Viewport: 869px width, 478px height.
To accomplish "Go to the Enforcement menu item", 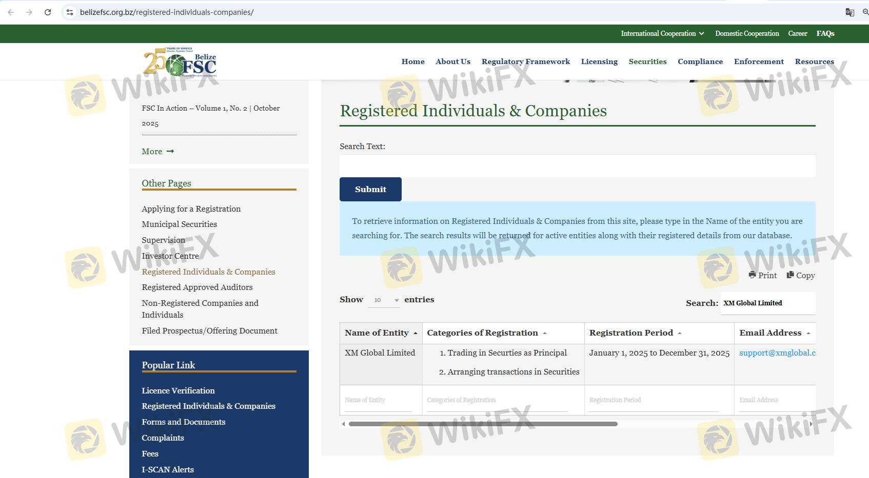I will tap(758, 61).
